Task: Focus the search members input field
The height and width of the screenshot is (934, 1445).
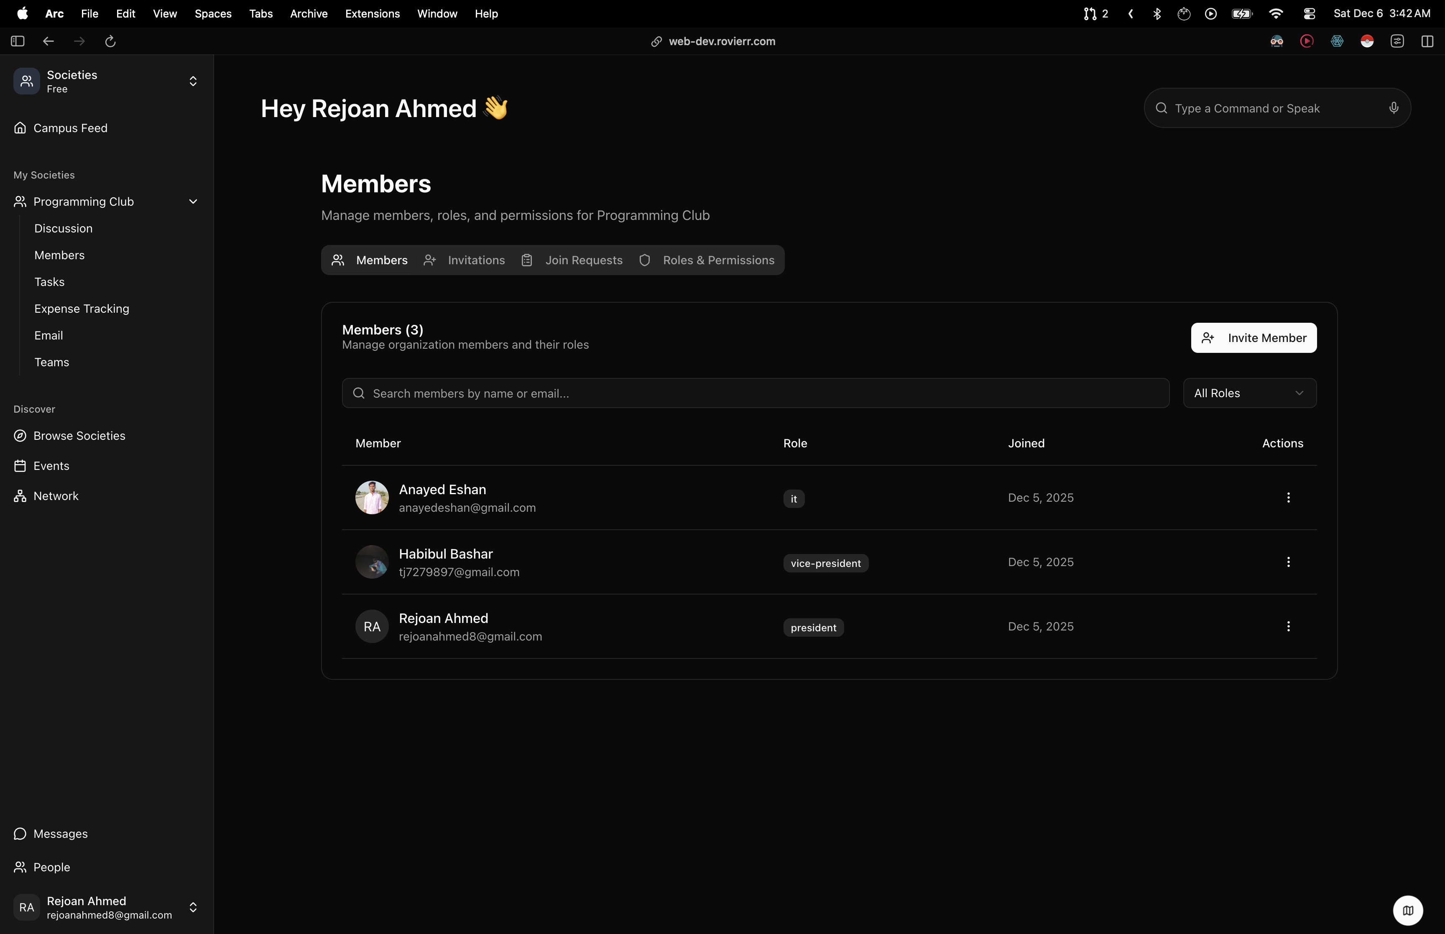Action: coord(755,393)
